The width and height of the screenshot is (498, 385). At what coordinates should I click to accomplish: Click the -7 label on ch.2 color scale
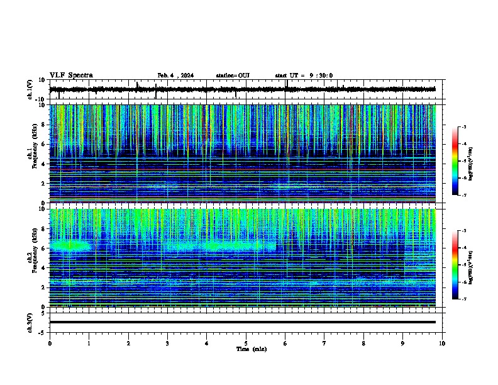coord(463,299)
